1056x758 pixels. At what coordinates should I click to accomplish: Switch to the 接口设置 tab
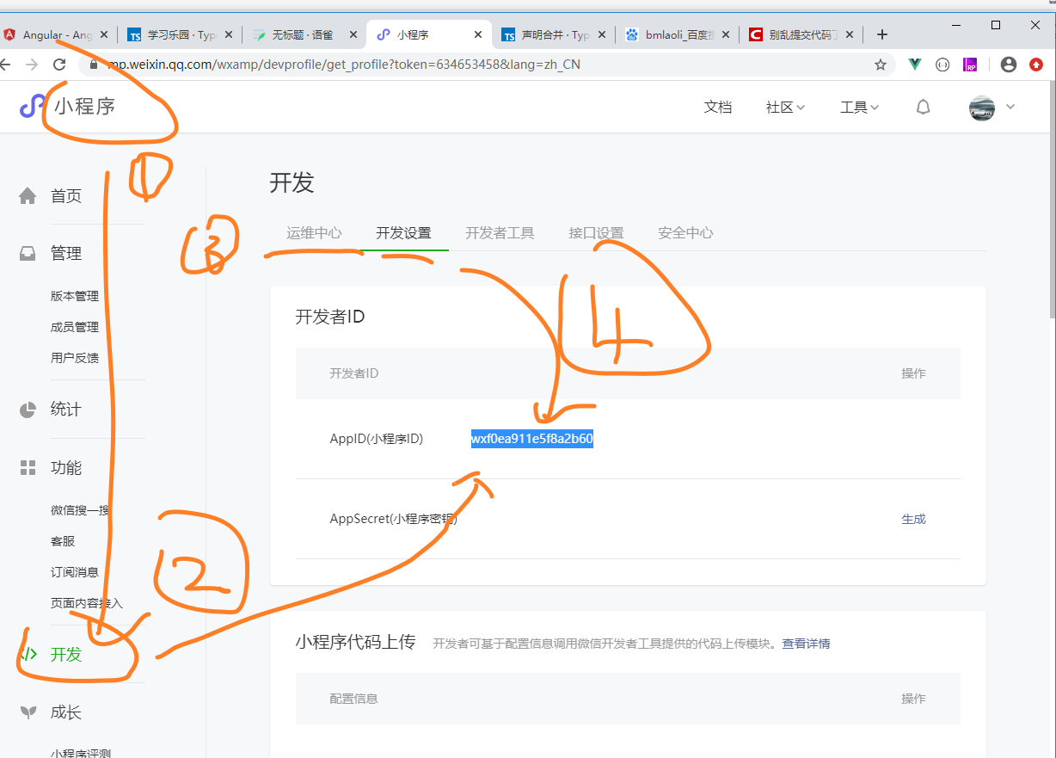596,232
